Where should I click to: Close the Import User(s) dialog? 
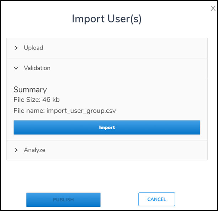coord(213,8)
